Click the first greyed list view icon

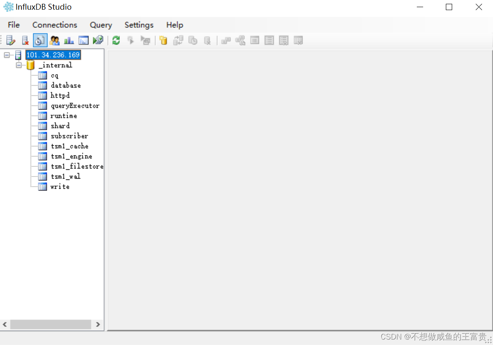tap(255, 40)
